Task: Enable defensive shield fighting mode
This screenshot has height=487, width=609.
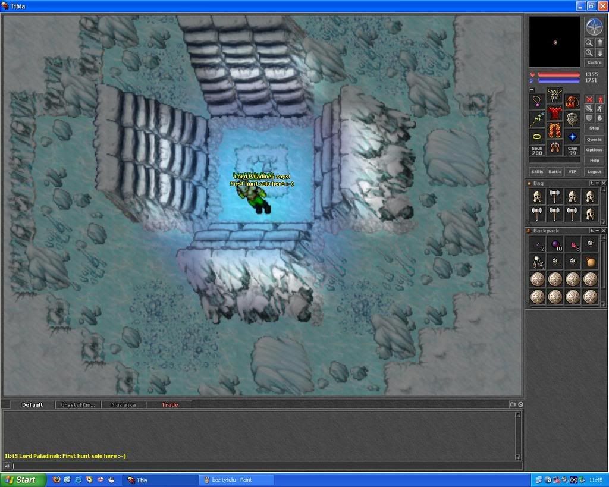Action: click(589, 118)
